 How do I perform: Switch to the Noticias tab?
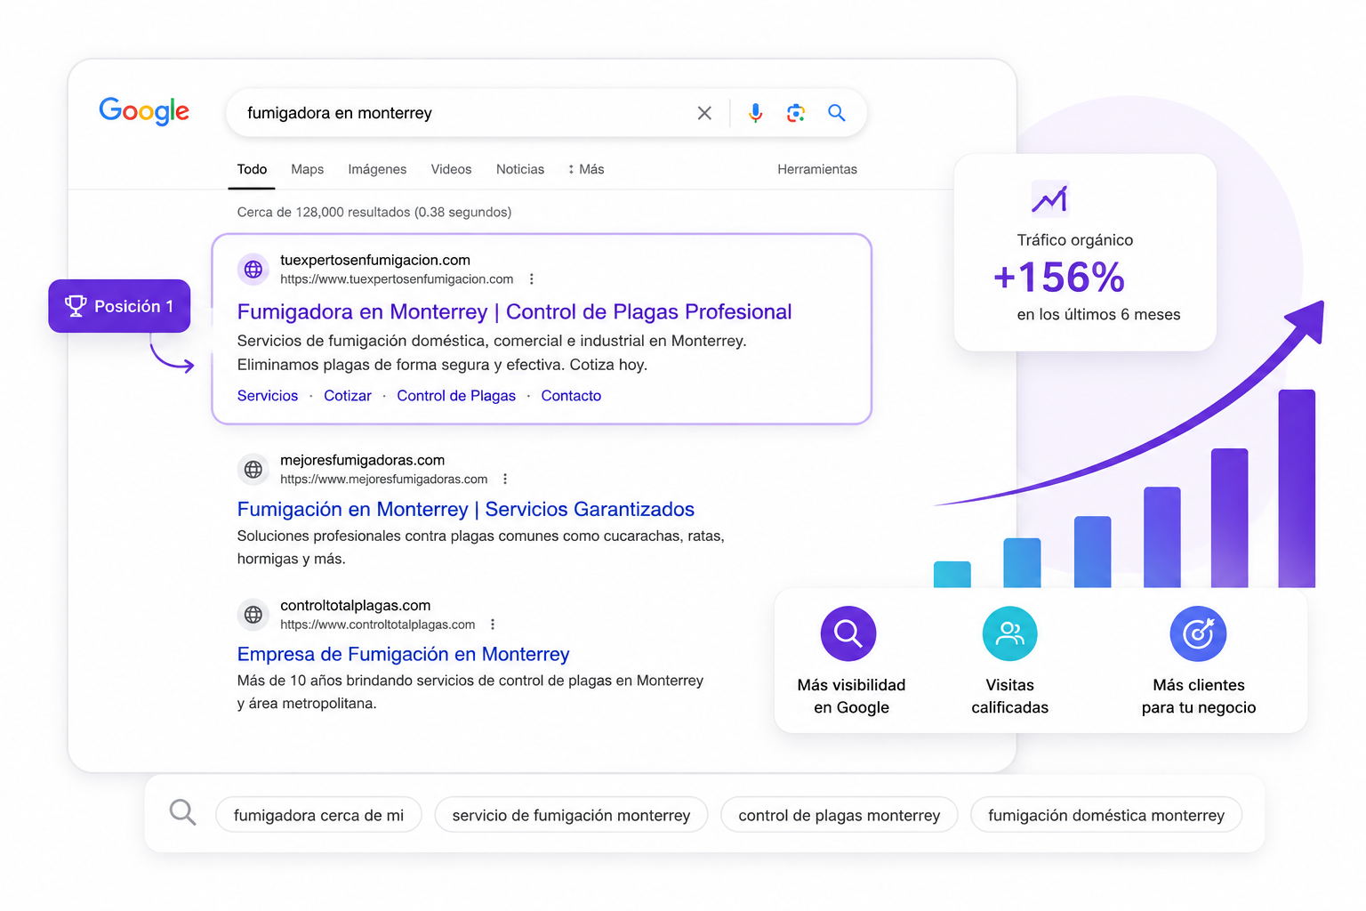[520, 169]
